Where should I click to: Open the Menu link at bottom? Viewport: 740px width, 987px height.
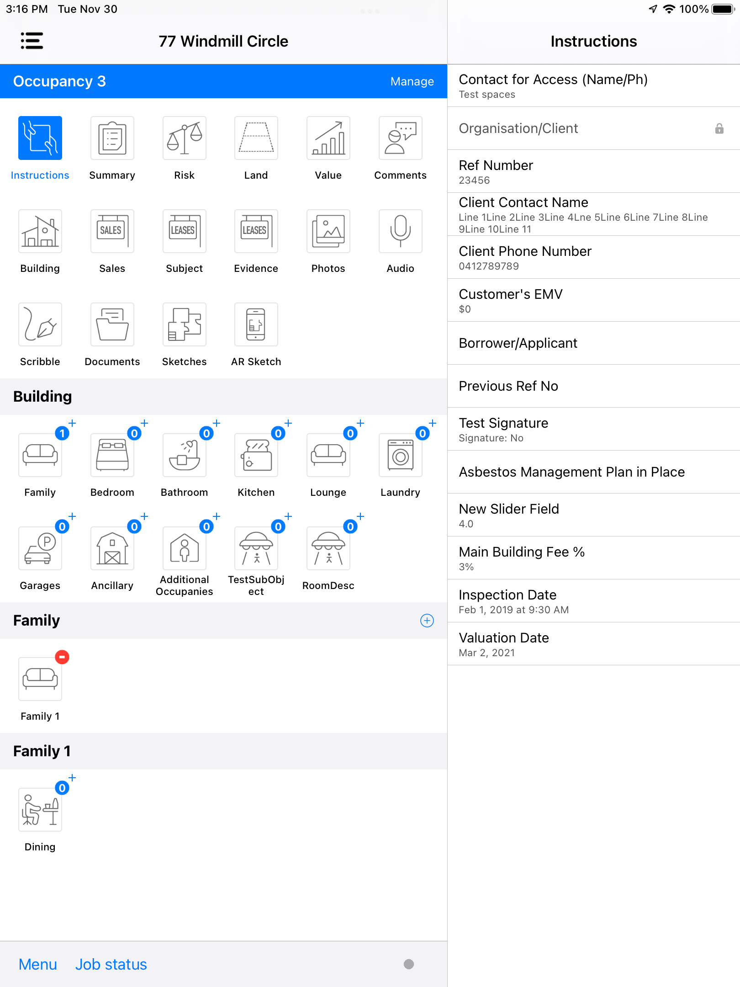click(x=38, y=964)
